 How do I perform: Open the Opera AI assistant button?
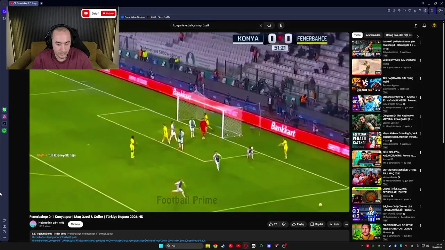click(440, 10)
